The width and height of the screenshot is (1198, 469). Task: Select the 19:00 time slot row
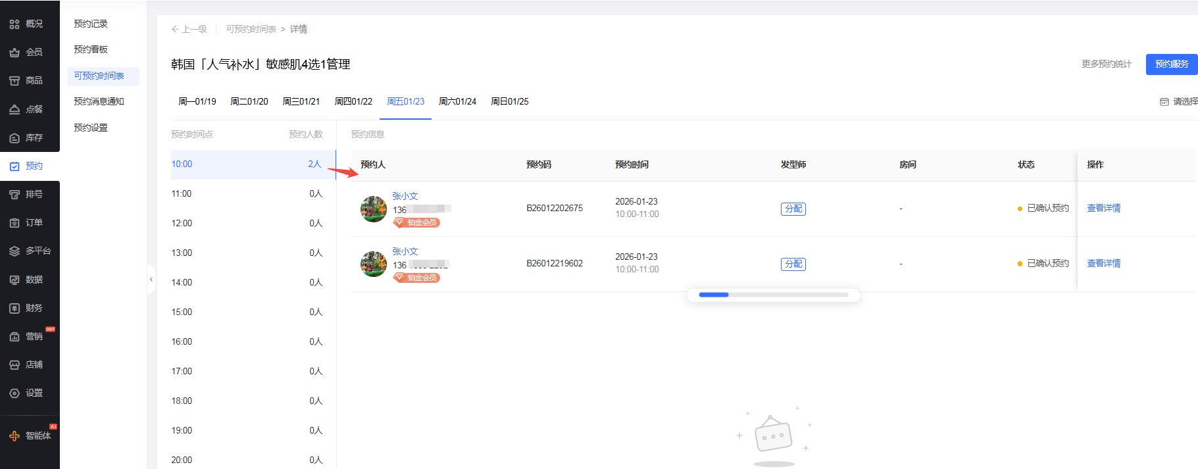253,431
